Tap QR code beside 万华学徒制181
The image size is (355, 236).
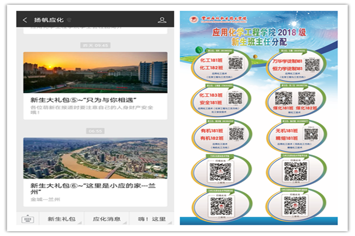point(312,65)
